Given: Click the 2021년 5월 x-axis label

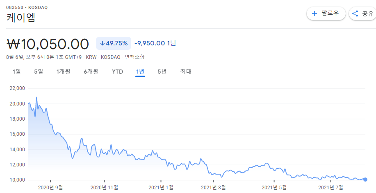Looking at the screenshot, I should tap(274, 188).
